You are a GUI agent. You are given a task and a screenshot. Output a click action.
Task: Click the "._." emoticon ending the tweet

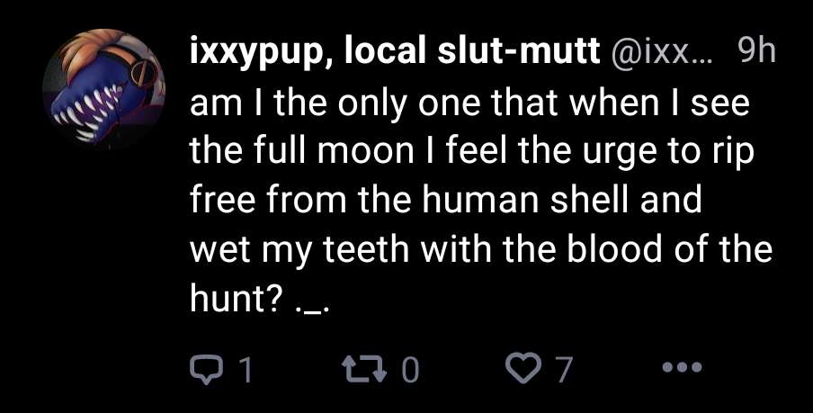tap(312, 299)
